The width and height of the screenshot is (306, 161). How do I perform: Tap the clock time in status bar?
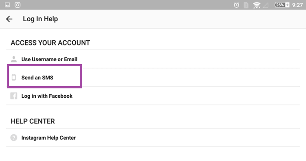click(297, 5)
